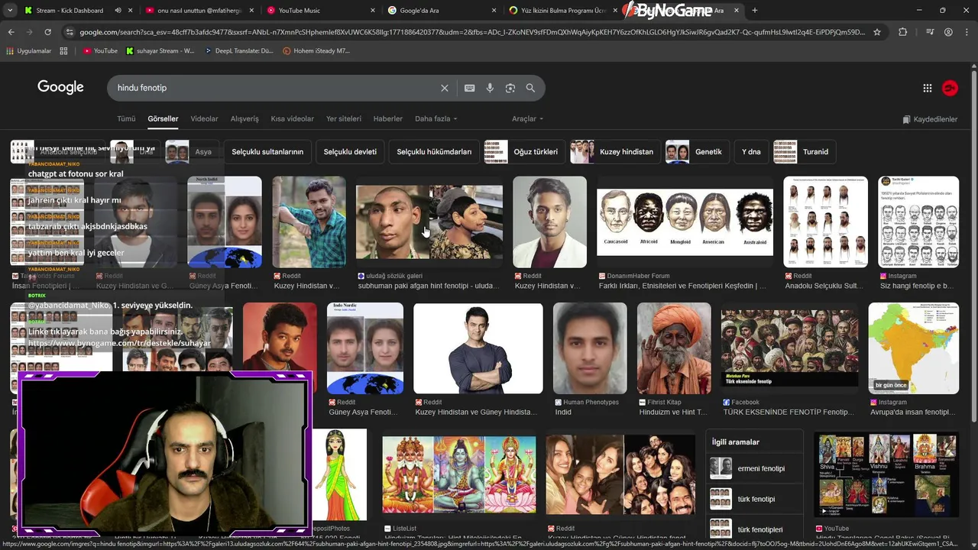Filter by Selçuklu sultanlarının chip

267,151
